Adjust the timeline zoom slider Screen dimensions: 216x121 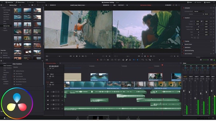158,60
